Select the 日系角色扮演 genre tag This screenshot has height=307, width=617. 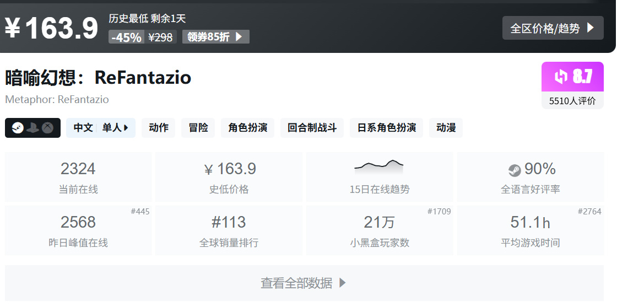tap(386, 128)
